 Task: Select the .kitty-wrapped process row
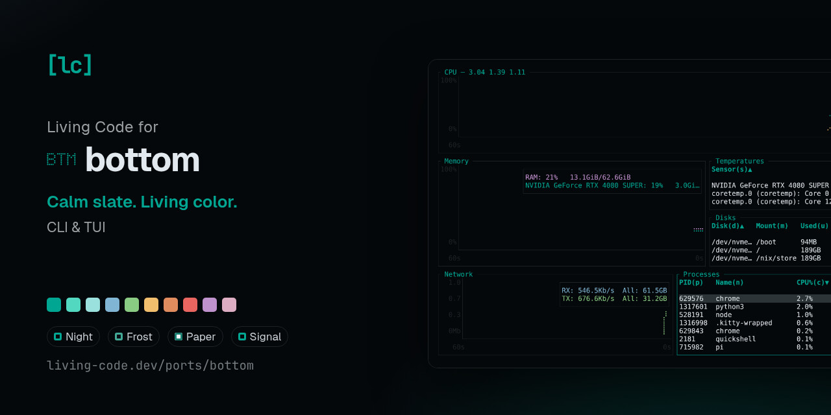(x=754, y=323)
